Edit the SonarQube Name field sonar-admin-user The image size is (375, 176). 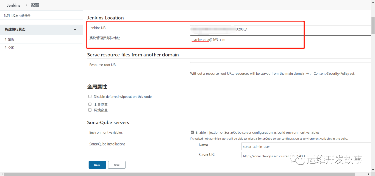point(306,146)
